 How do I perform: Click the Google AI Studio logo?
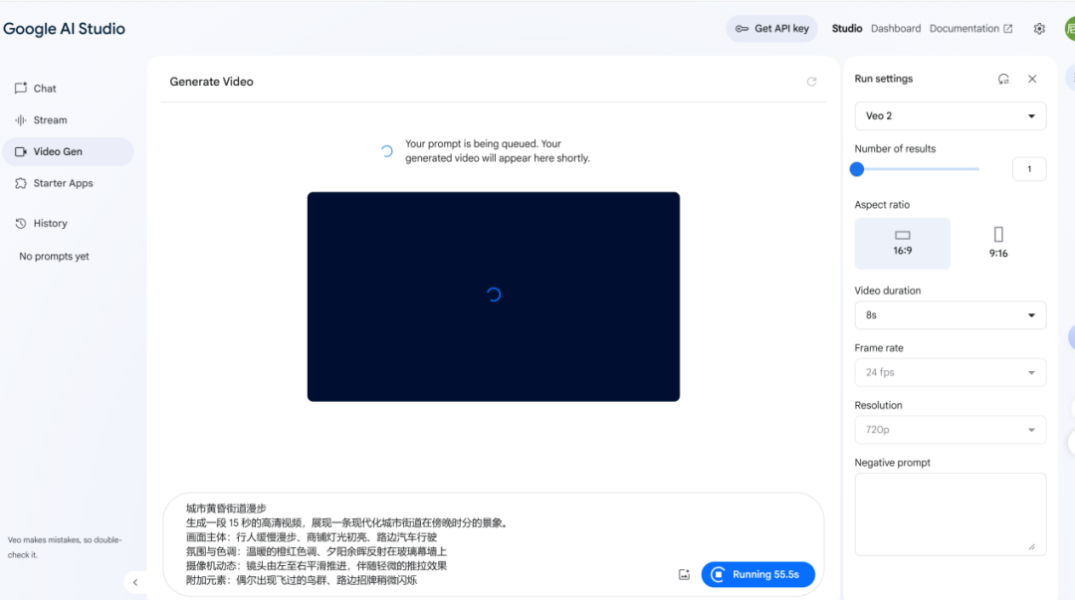65,29
